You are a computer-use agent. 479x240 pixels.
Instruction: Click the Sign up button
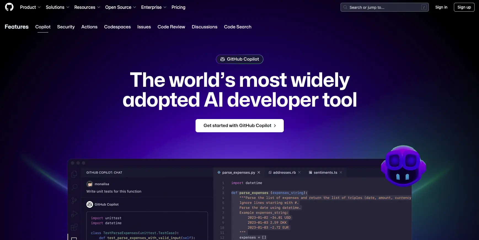464,7
